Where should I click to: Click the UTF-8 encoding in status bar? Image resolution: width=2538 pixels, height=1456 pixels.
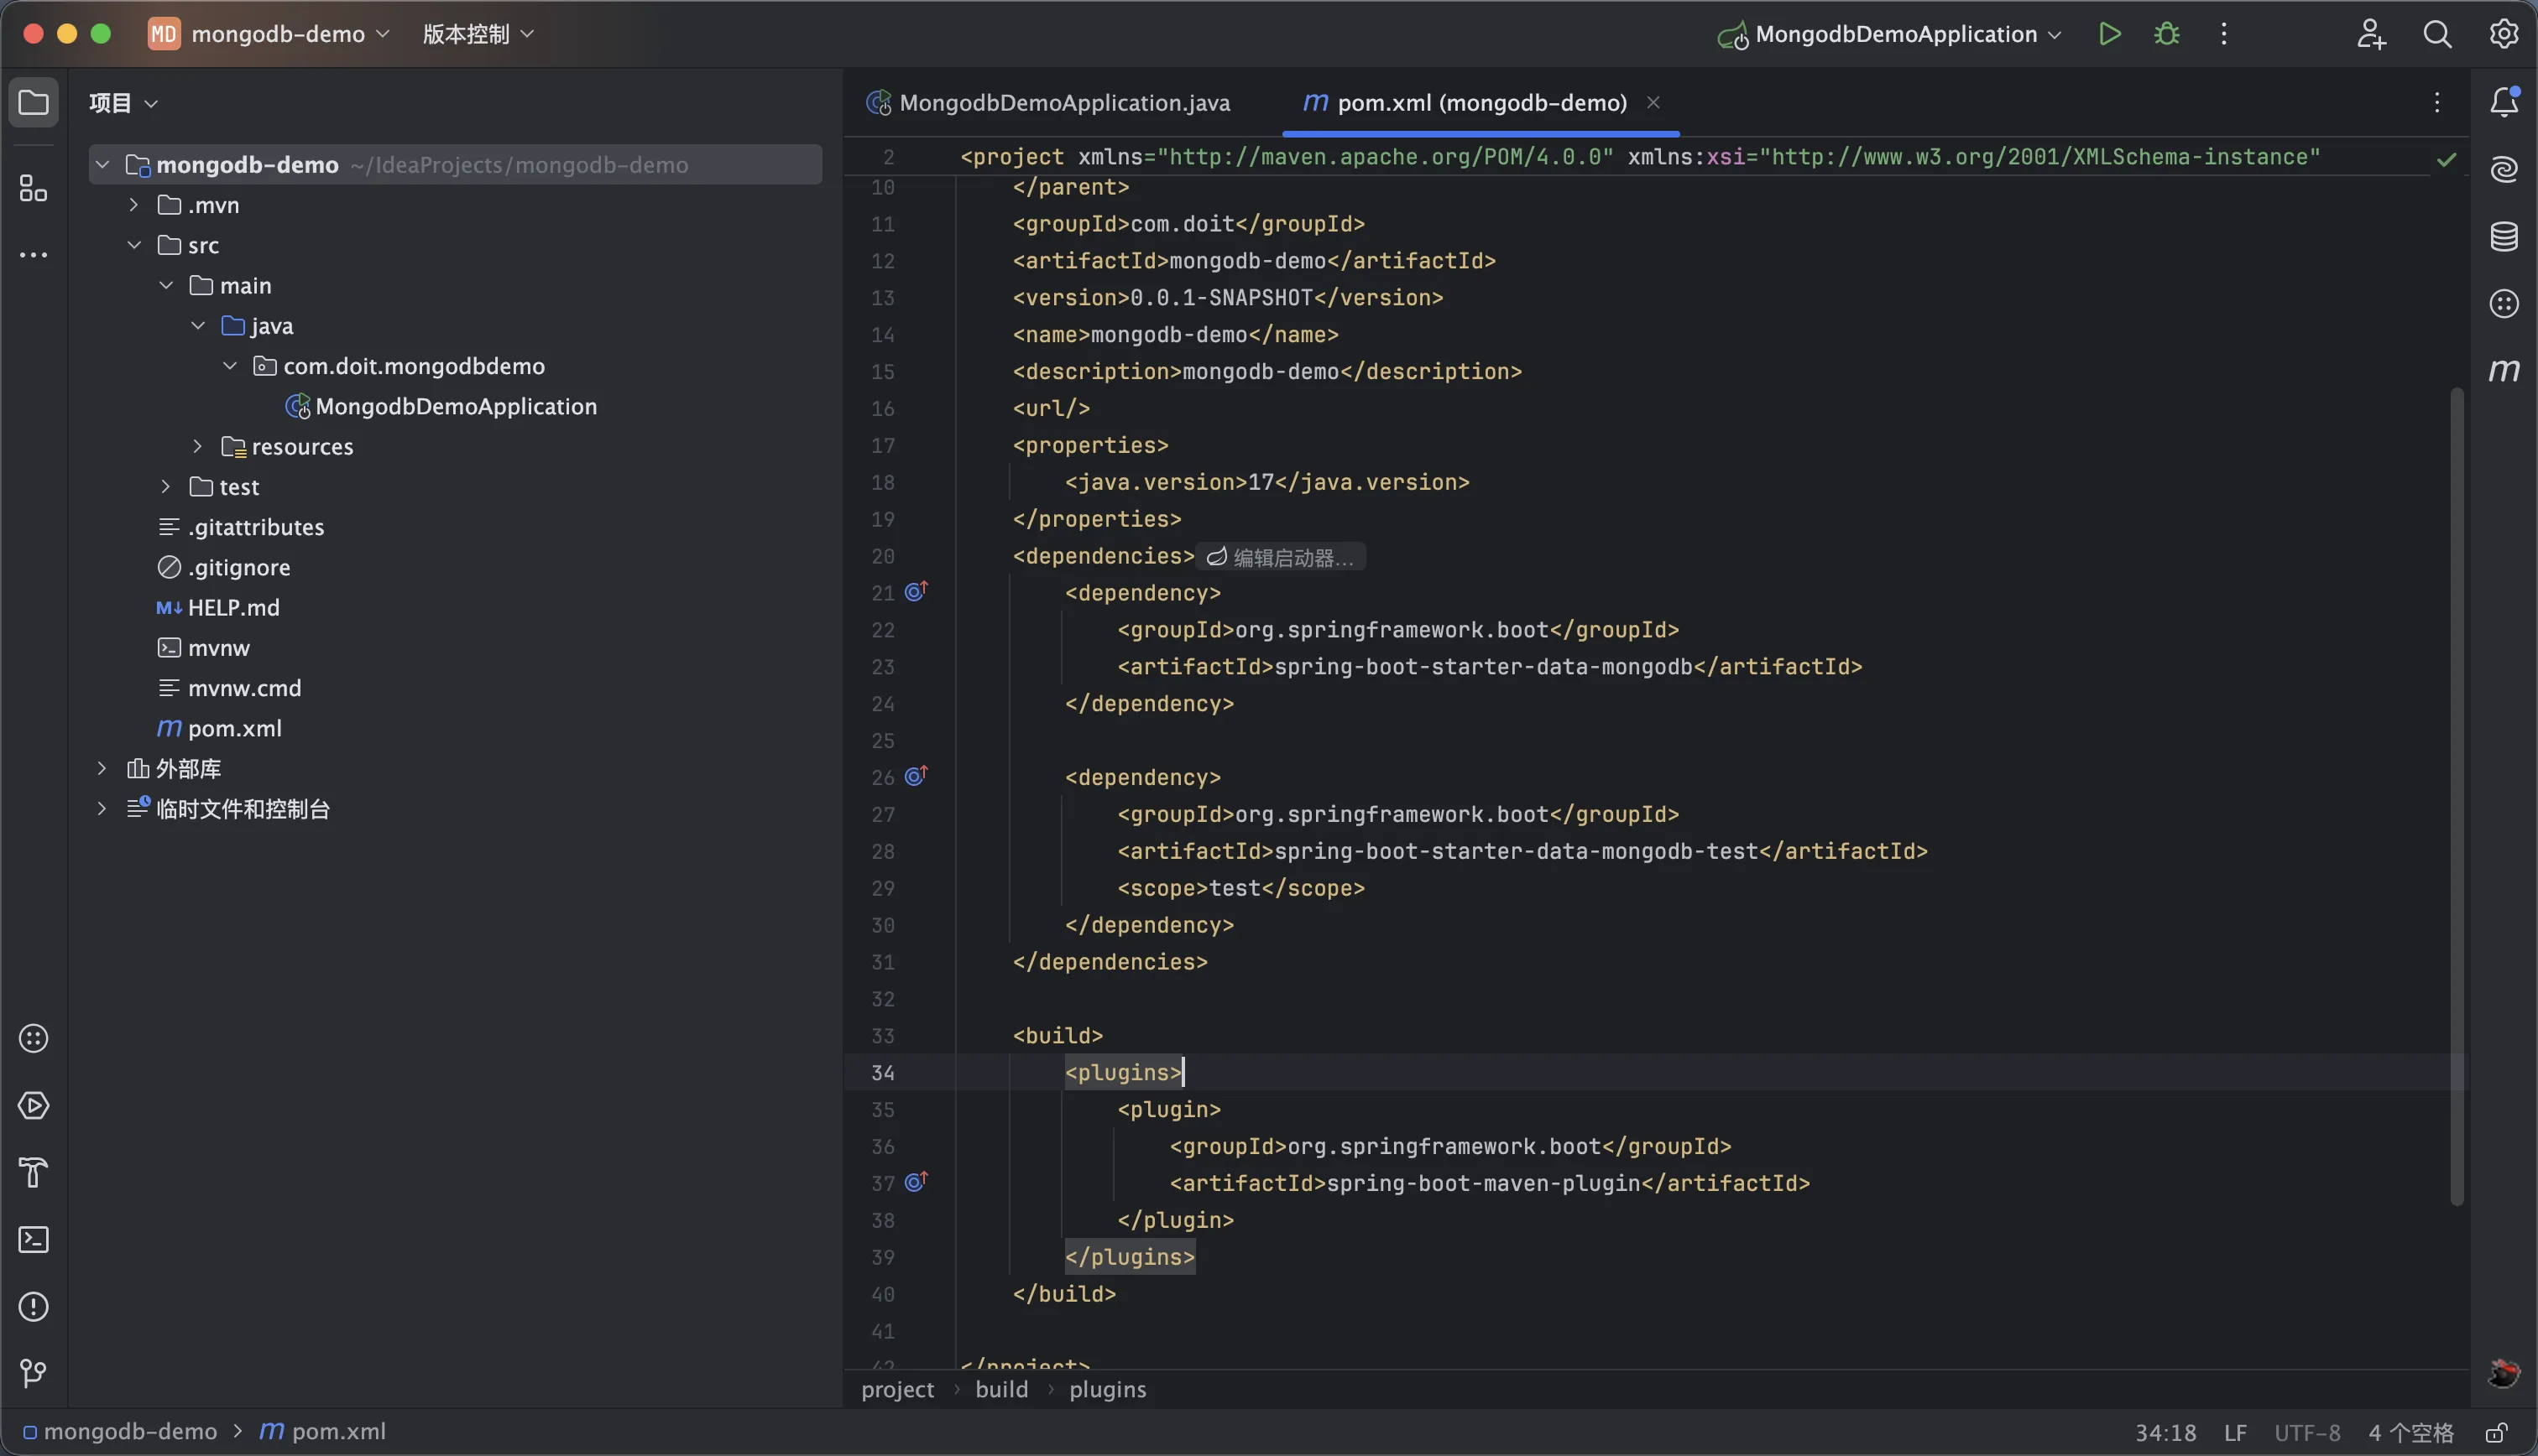(x=2306, y=1433)
